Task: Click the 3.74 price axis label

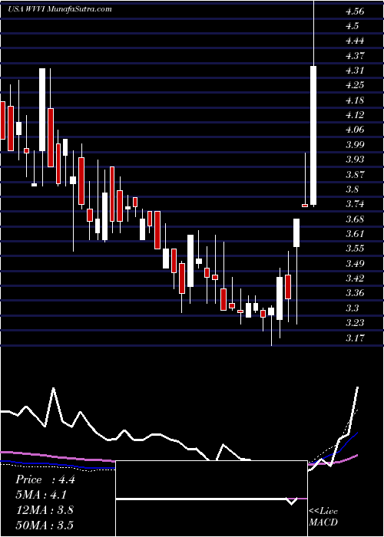Action: pos(355,204)
